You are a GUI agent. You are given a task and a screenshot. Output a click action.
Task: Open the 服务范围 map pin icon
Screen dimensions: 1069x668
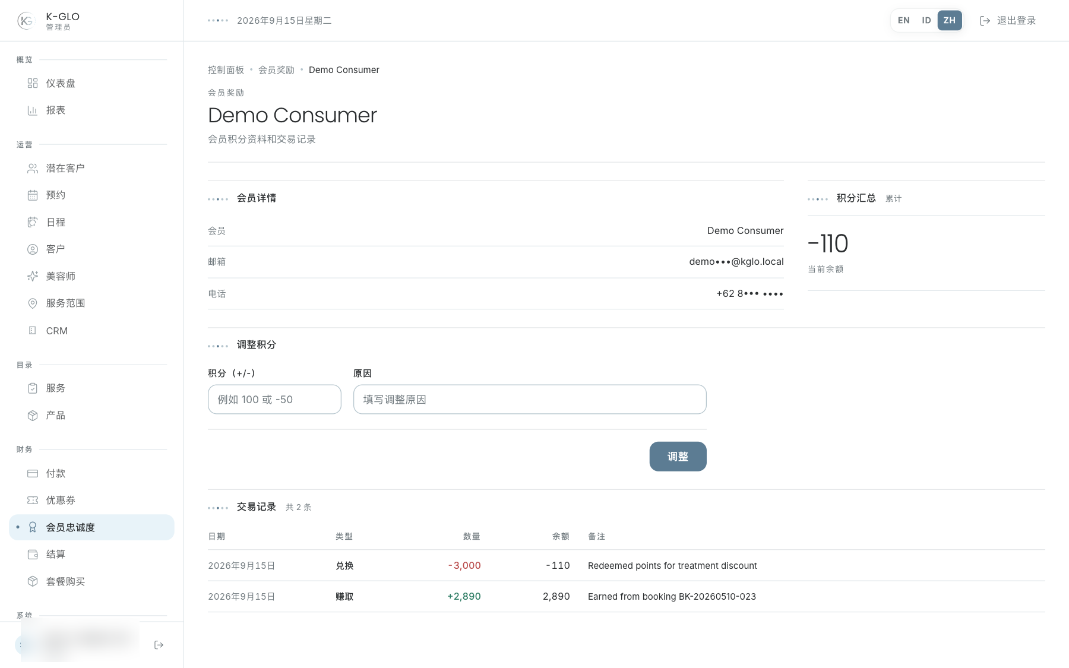coord(33,303)
